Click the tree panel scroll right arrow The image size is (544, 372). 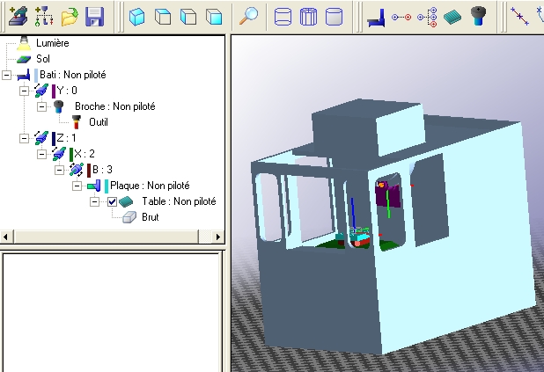coord(218,237)
